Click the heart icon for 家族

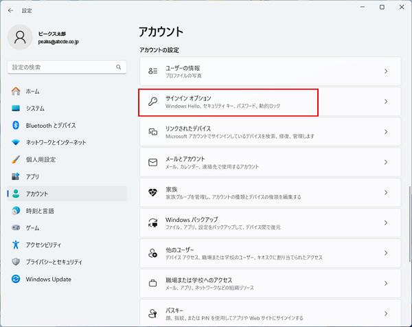click(153, 193)
